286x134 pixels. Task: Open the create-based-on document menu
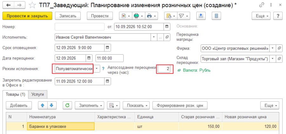click(x=171, y=16)
